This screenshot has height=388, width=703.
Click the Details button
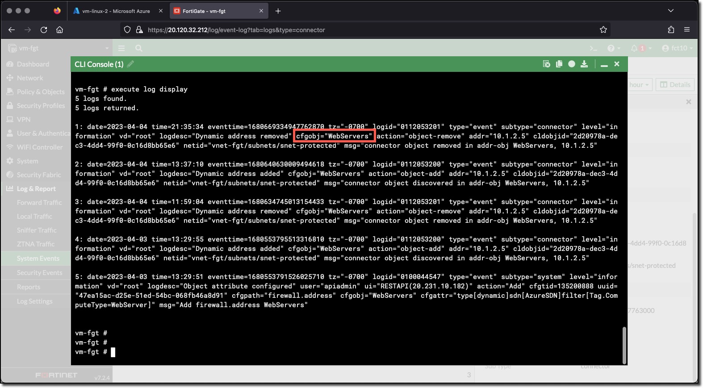(x=675, y=85)
